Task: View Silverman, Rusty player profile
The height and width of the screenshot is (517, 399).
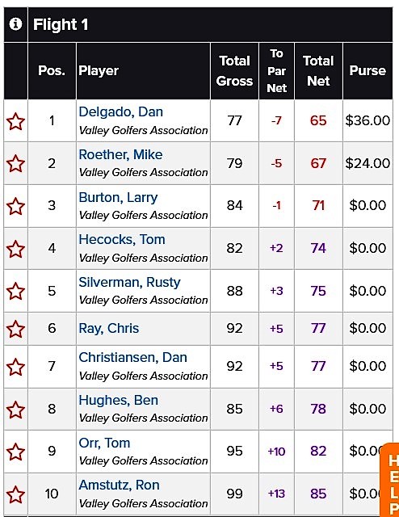Action: (x=129, y=283)
